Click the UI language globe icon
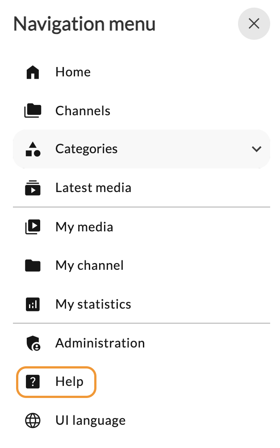Image resolution: width=280 pixels, height=448 pixels. (33, 421)
